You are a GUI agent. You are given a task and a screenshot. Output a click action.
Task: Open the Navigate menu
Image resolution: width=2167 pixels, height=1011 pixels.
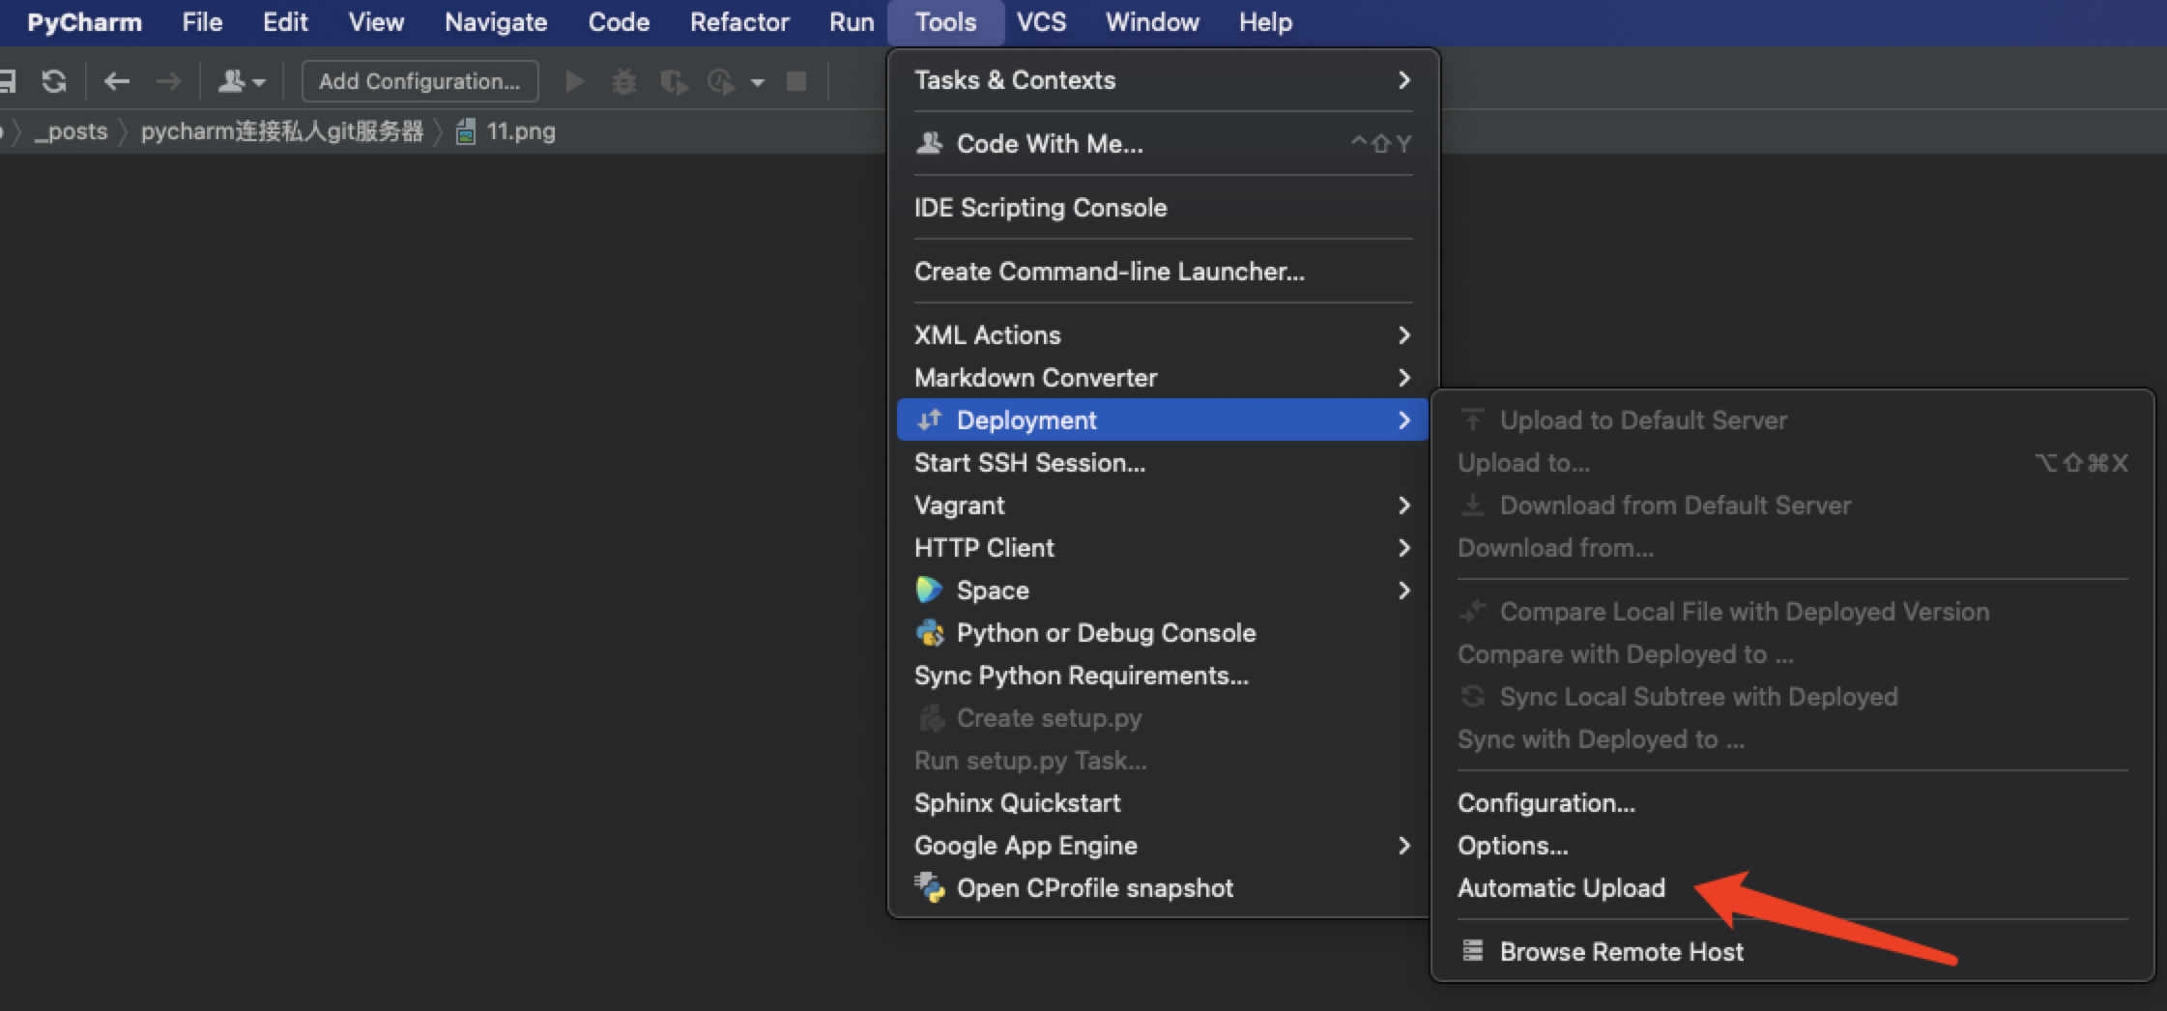click(496, 22)
